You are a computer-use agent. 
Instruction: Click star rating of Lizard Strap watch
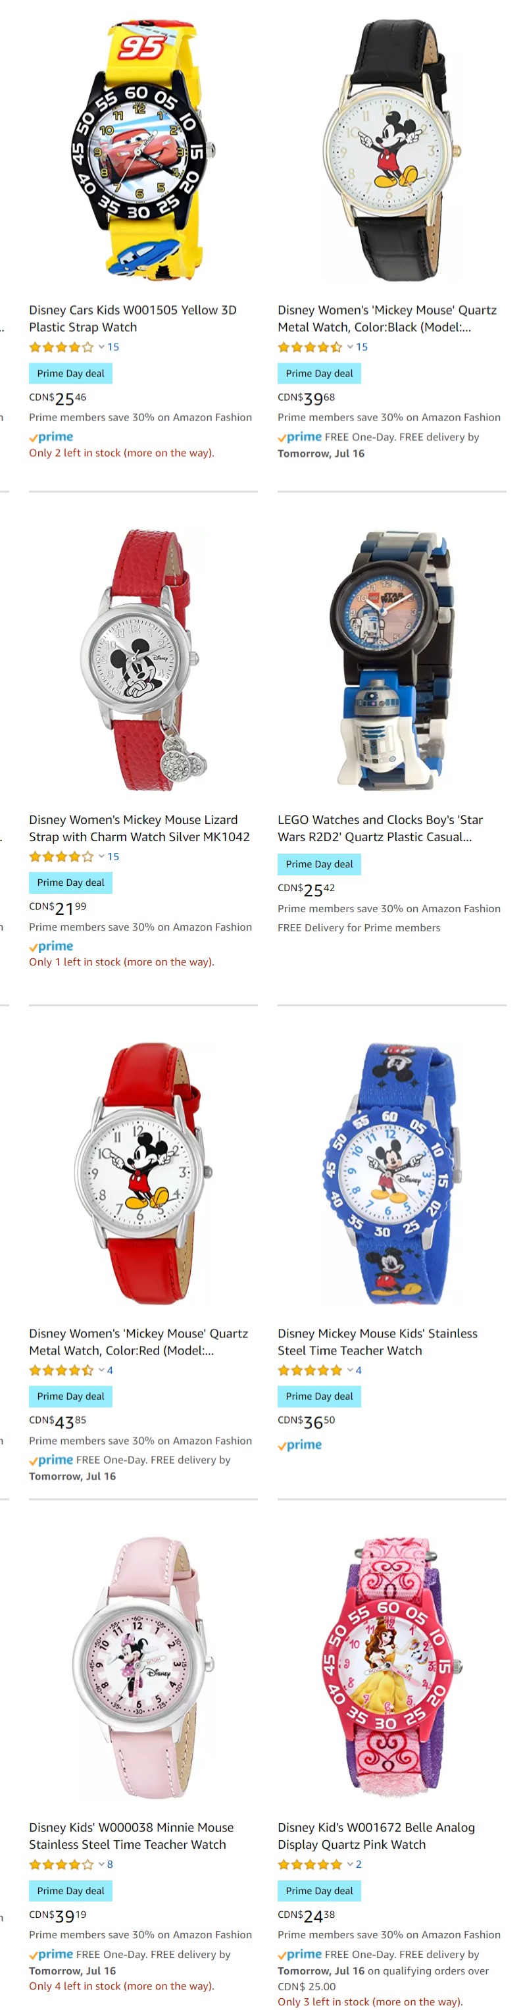(x=62, y=857)
